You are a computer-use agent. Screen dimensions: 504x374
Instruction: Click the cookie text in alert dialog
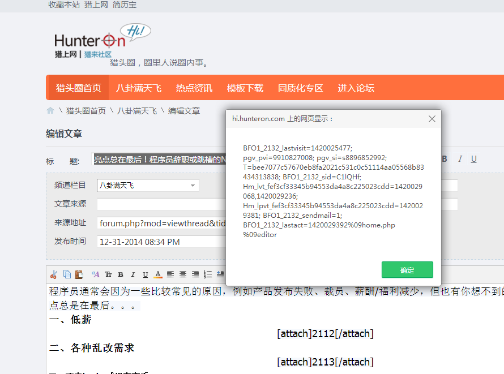click(x=334, y=191)
